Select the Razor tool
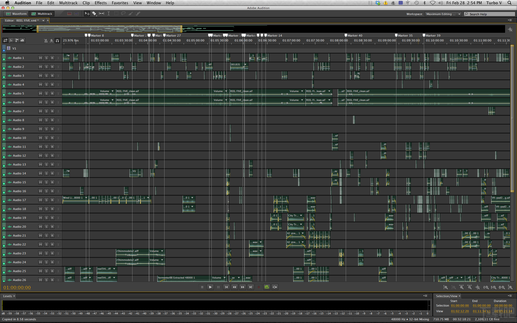 pos(94,13)
